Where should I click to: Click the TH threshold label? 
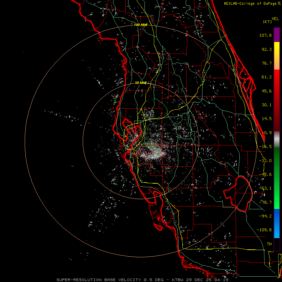tap(269, 244)
